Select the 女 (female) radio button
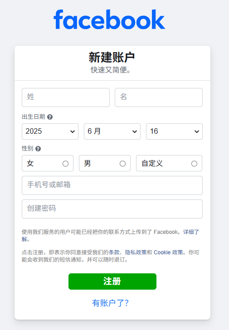The image size is (229, 330). pyautogui.click(x=65, y=164)
